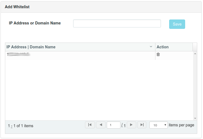The width and height of the screenshot is (203, 139).
Task: Click the current page number box
Action: 113,125
